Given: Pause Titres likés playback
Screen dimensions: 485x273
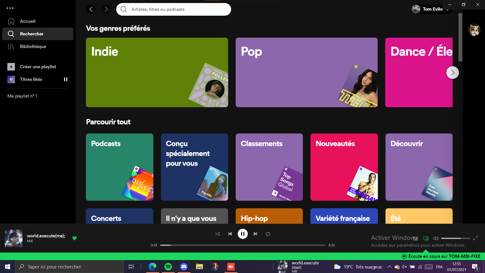Looking at the screenshot, I should [65, 79].
